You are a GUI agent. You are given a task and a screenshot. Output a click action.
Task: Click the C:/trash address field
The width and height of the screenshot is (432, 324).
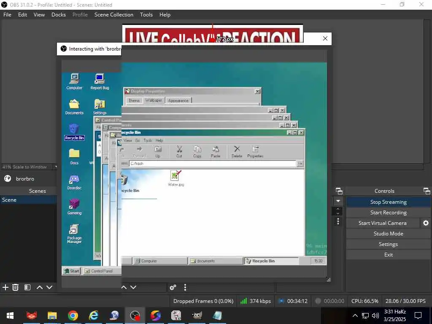click(213, 163)
